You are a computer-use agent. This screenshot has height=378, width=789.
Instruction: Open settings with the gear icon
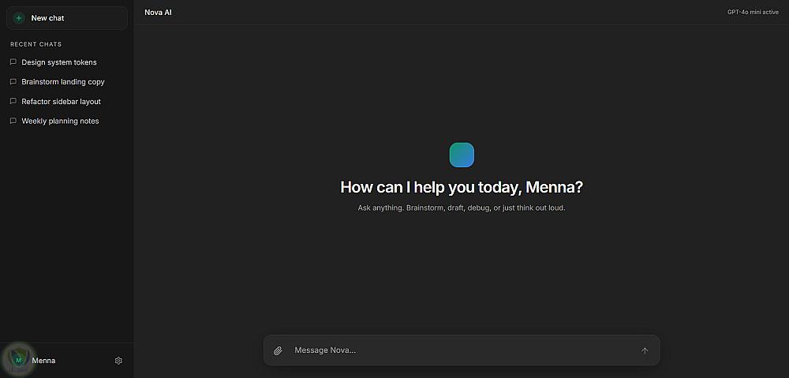(118, 361)
